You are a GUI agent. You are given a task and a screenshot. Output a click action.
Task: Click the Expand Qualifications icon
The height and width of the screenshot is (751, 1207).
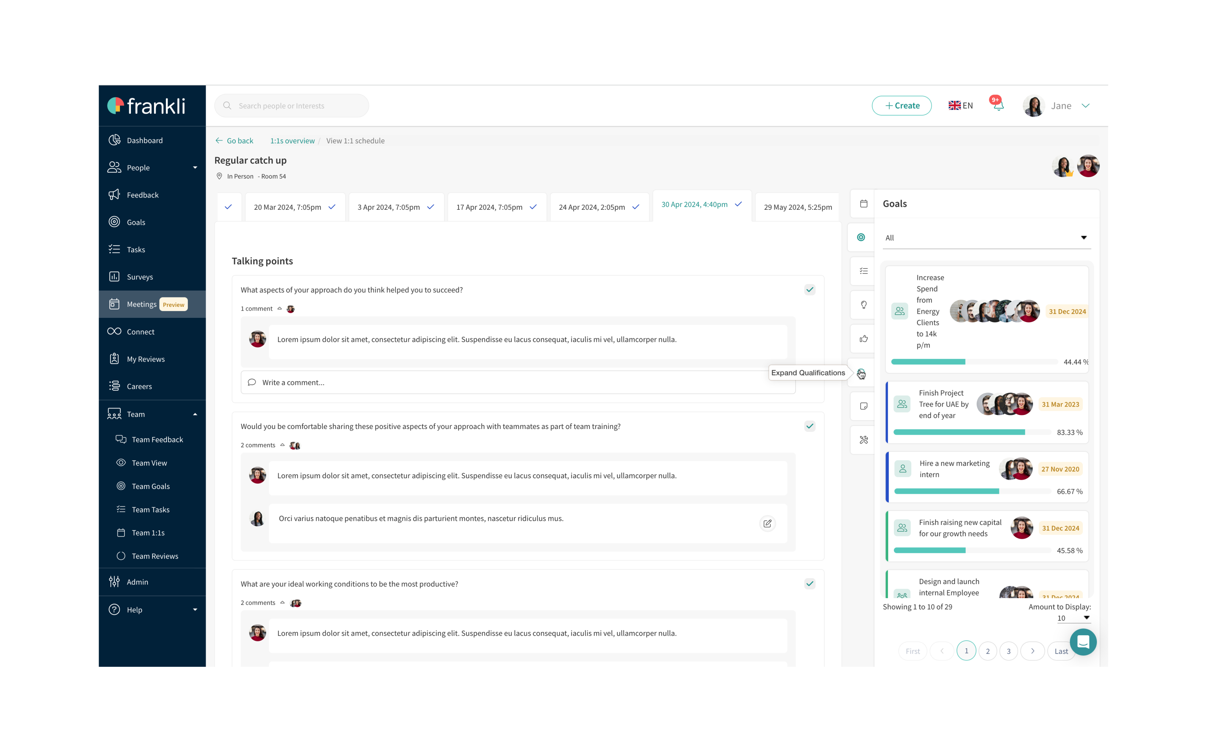pos(861,373)
